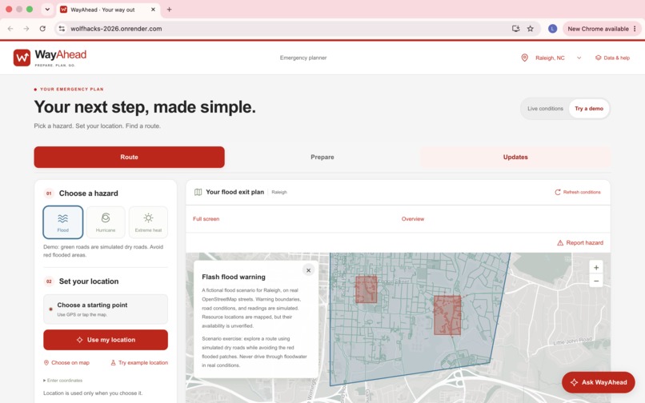Image resolution: width=645 pixels, height=403 pixels.
Task: Click the Choose a starting point field
Action: [x=106, y=309]
